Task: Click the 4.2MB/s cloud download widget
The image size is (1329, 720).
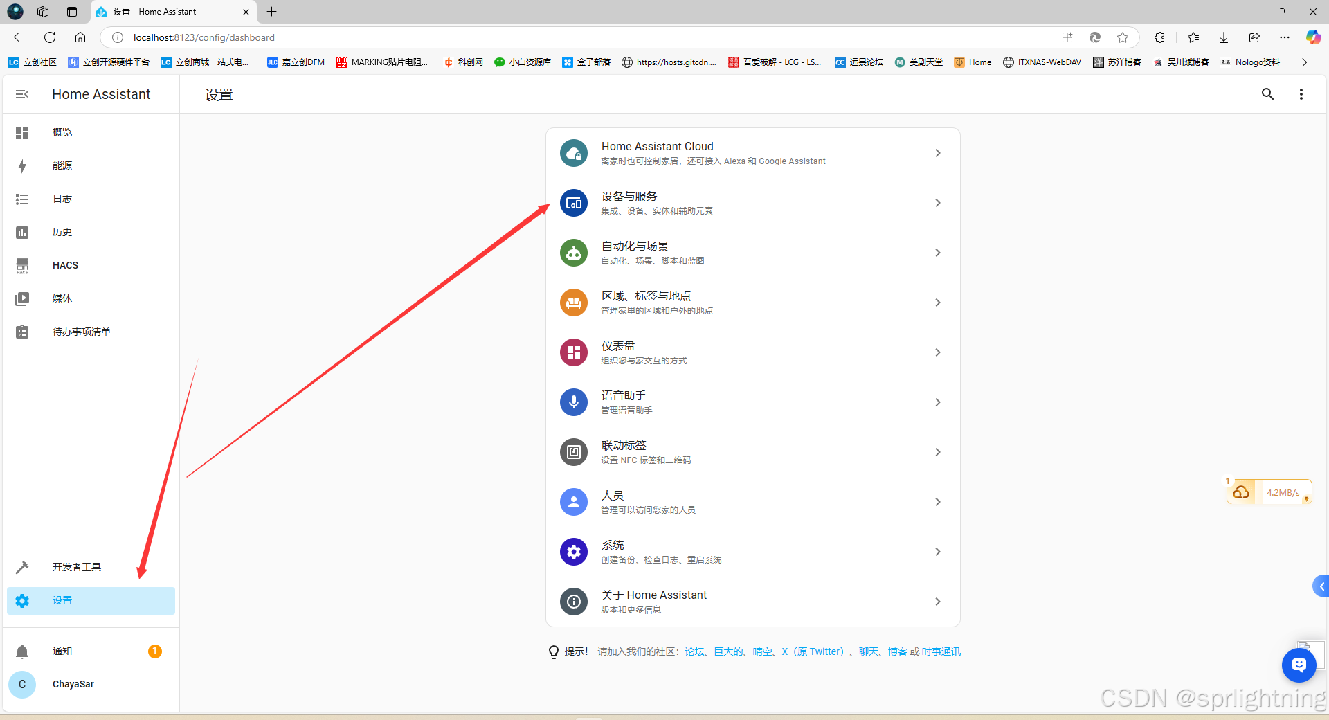Action: click(x=1269, y=492)
